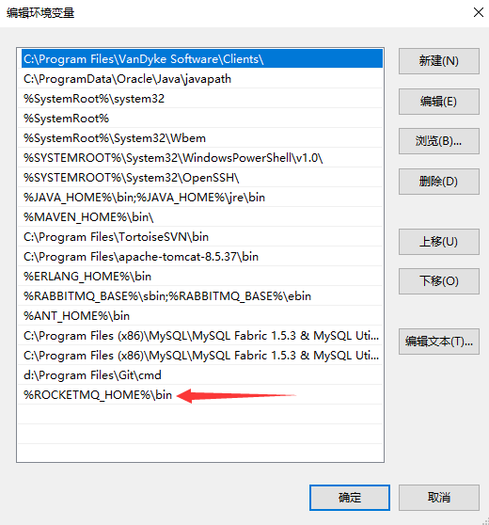The image size is (489, 525).
Task: Close the 编辑环境变量 dialog window
Action: click(479, 13)
